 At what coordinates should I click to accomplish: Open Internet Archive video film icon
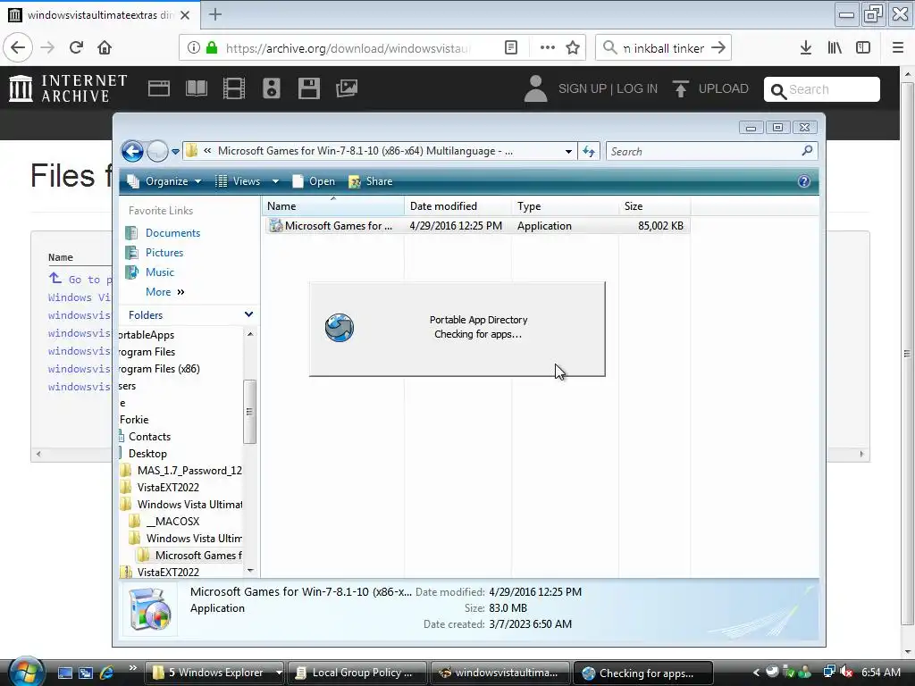pos(234,88)
